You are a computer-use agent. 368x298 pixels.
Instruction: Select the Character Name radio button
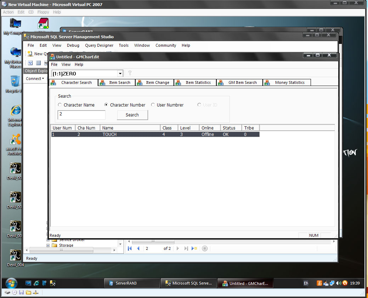(60, 105)
